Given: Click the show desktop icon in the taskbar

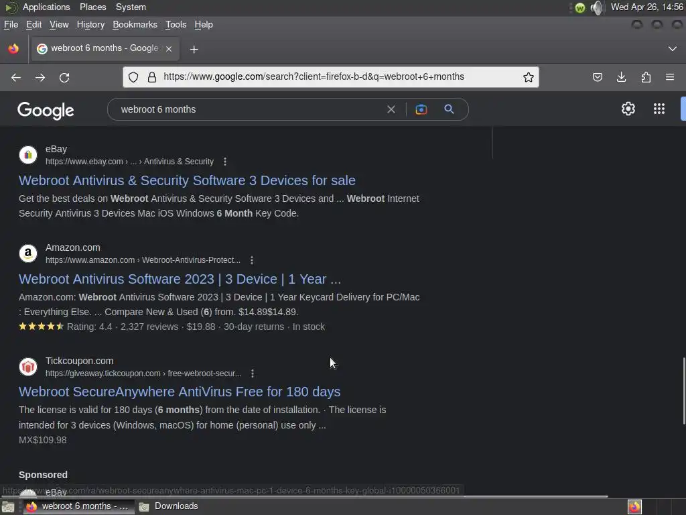Looking at the screenshot, I should (x=8, y=507).
